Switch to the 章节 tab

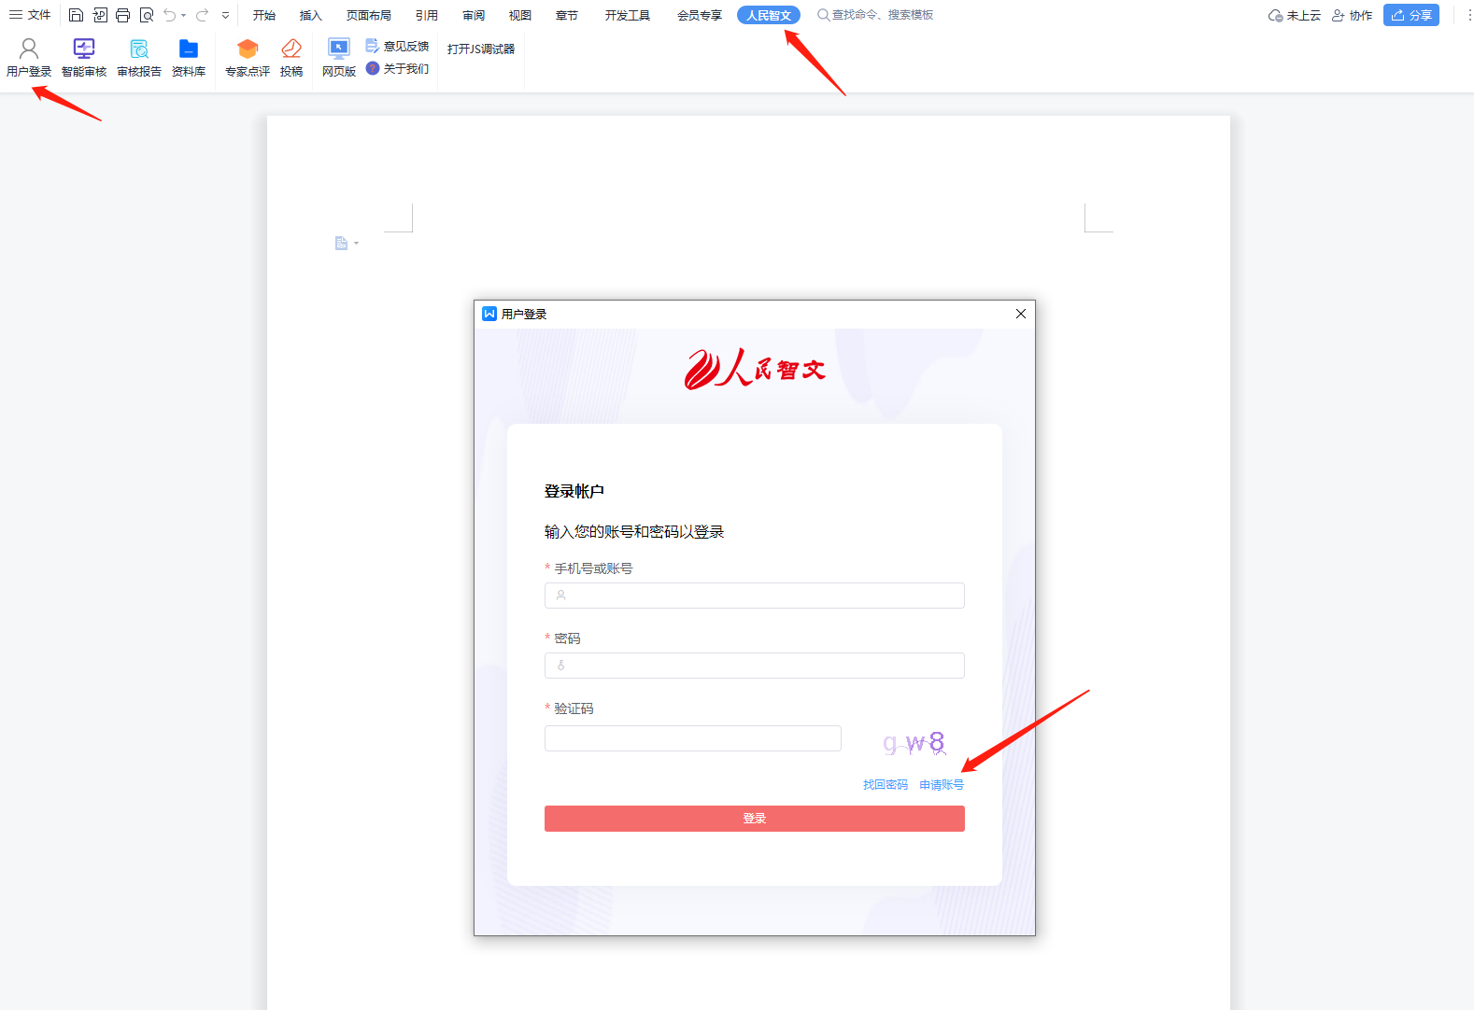click(x=567, y=15)
